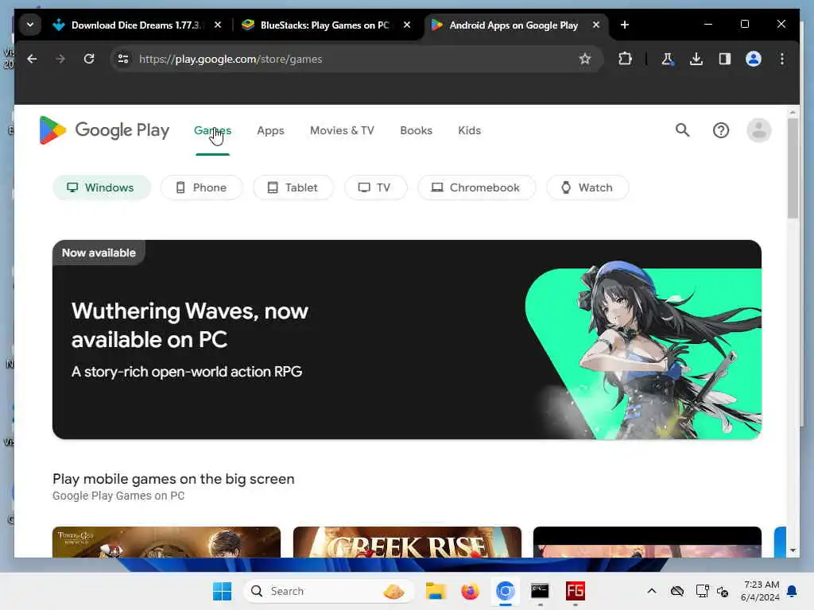Viewport: 814px width, 610px height.
Task: Show hidden system tray icons
Action: point(652,591)
